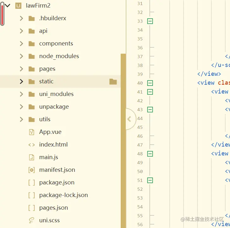The image size is (230, 228).
Task: Click the api folder icon
Action: [32, 31]
